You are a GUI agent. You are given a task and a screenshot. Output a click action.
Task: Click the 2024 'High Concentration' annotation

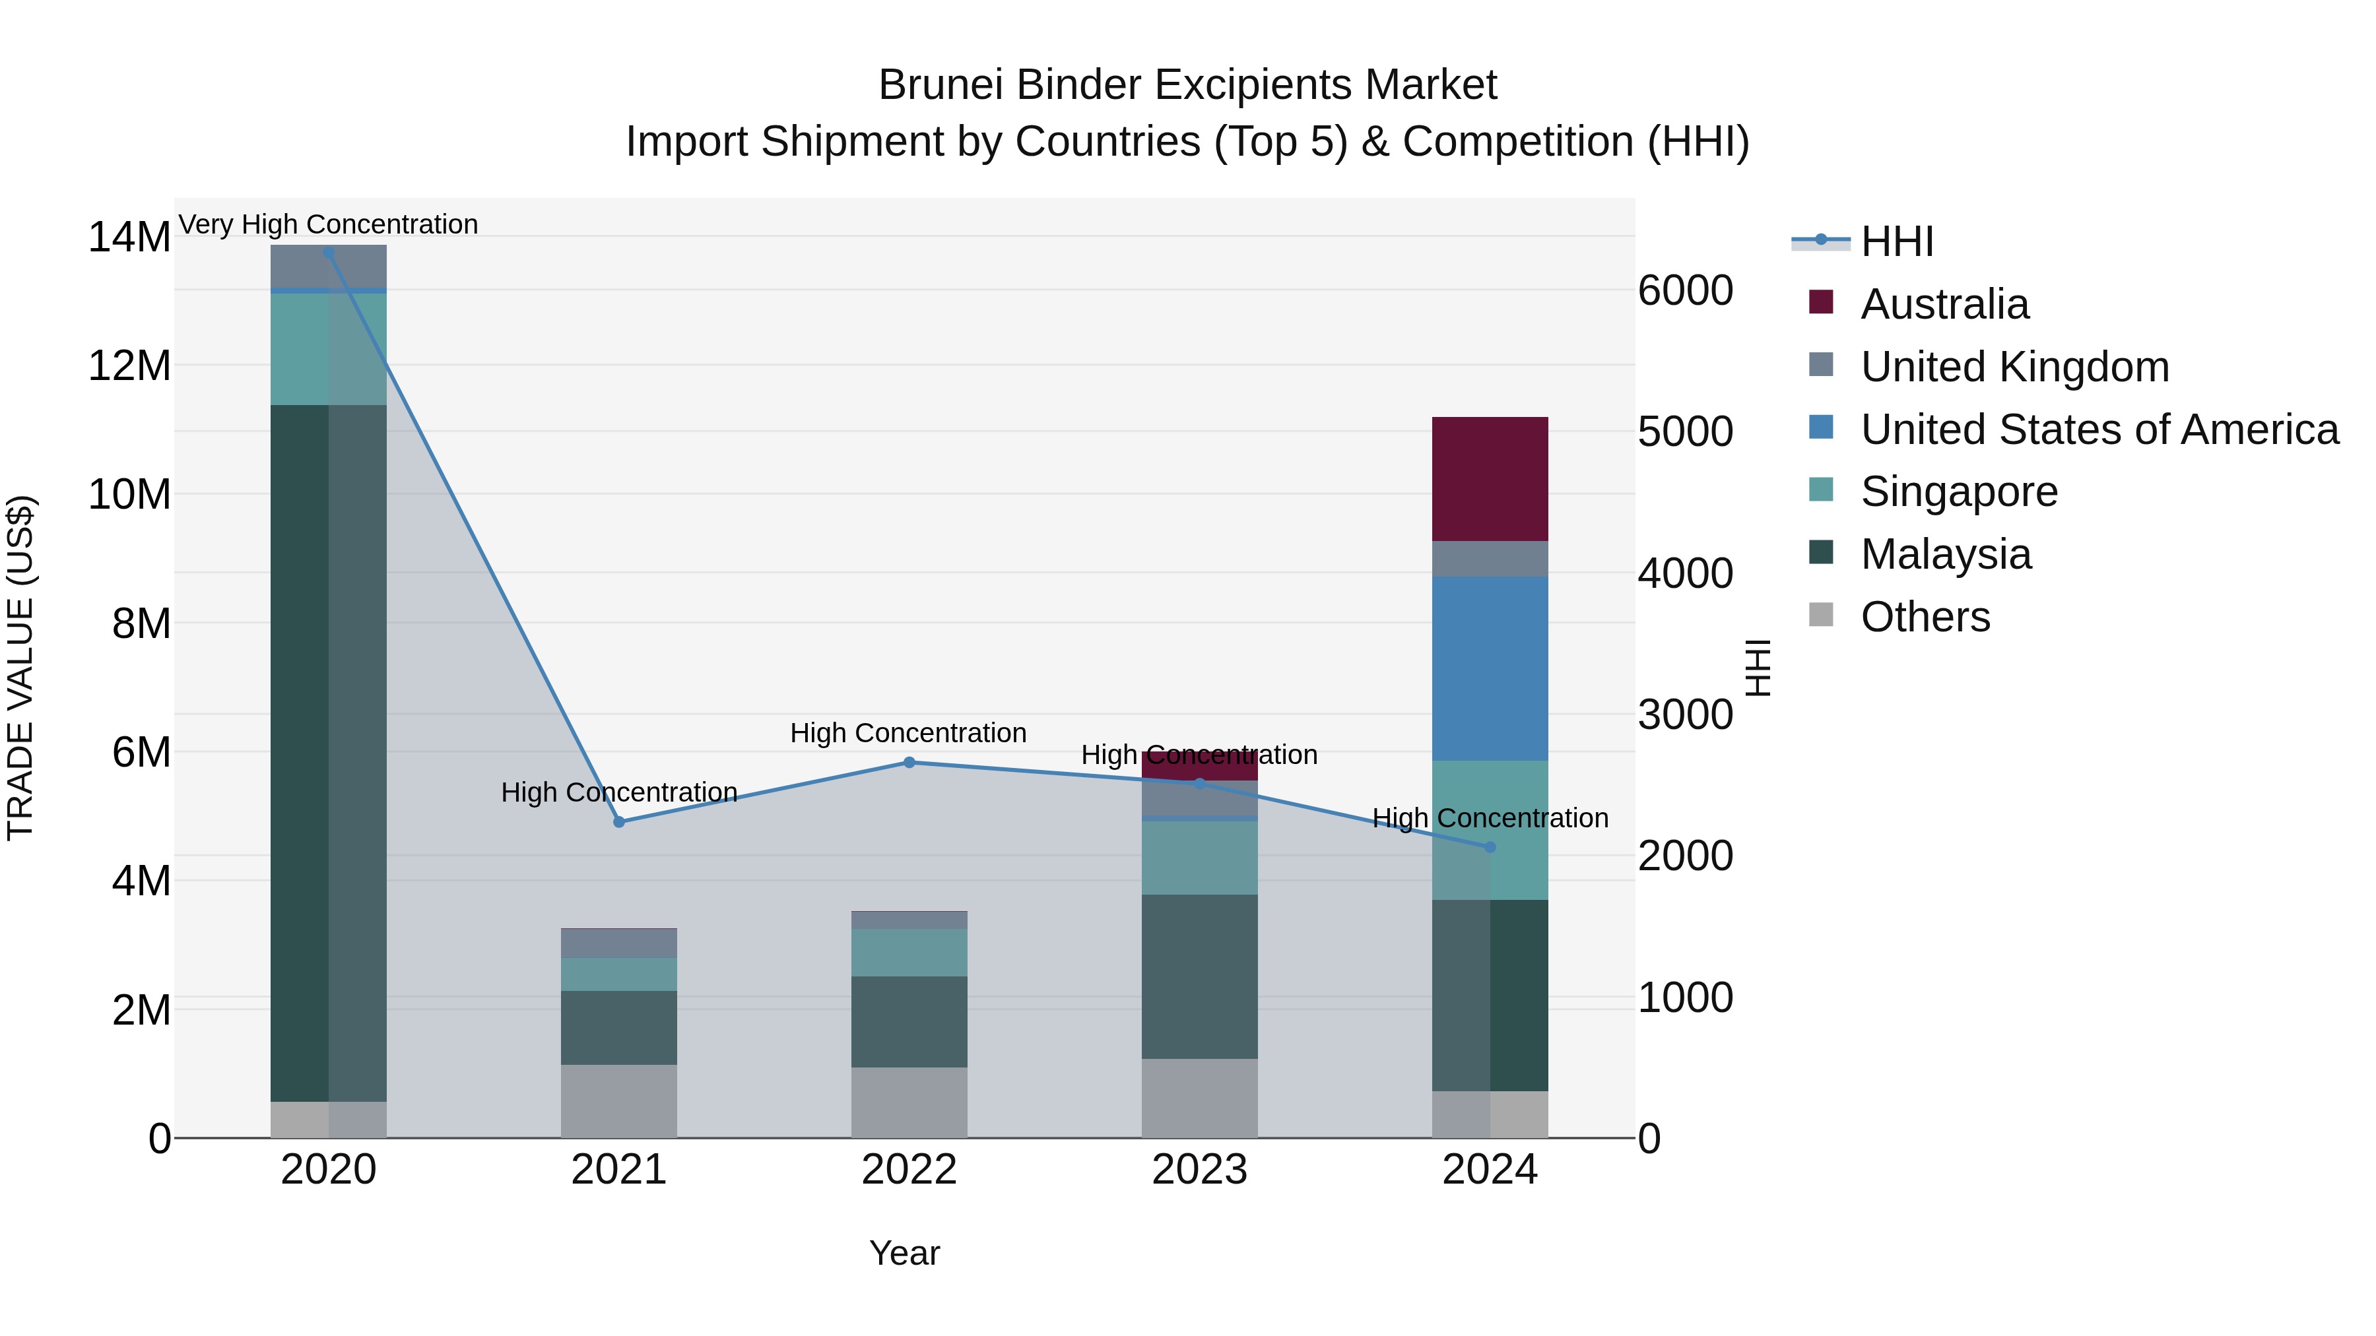1490,818
